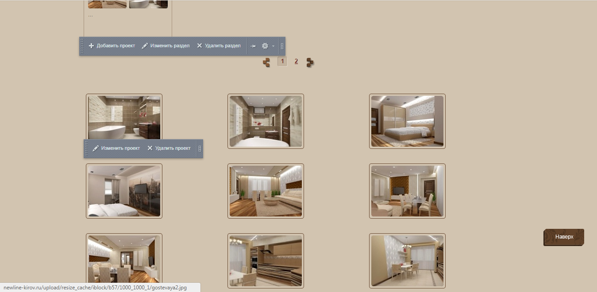Viewport: 597px width, 292px height.
Task: Expand the dropdown arrow beside the gear icon
Action: [x=273, y=46]
